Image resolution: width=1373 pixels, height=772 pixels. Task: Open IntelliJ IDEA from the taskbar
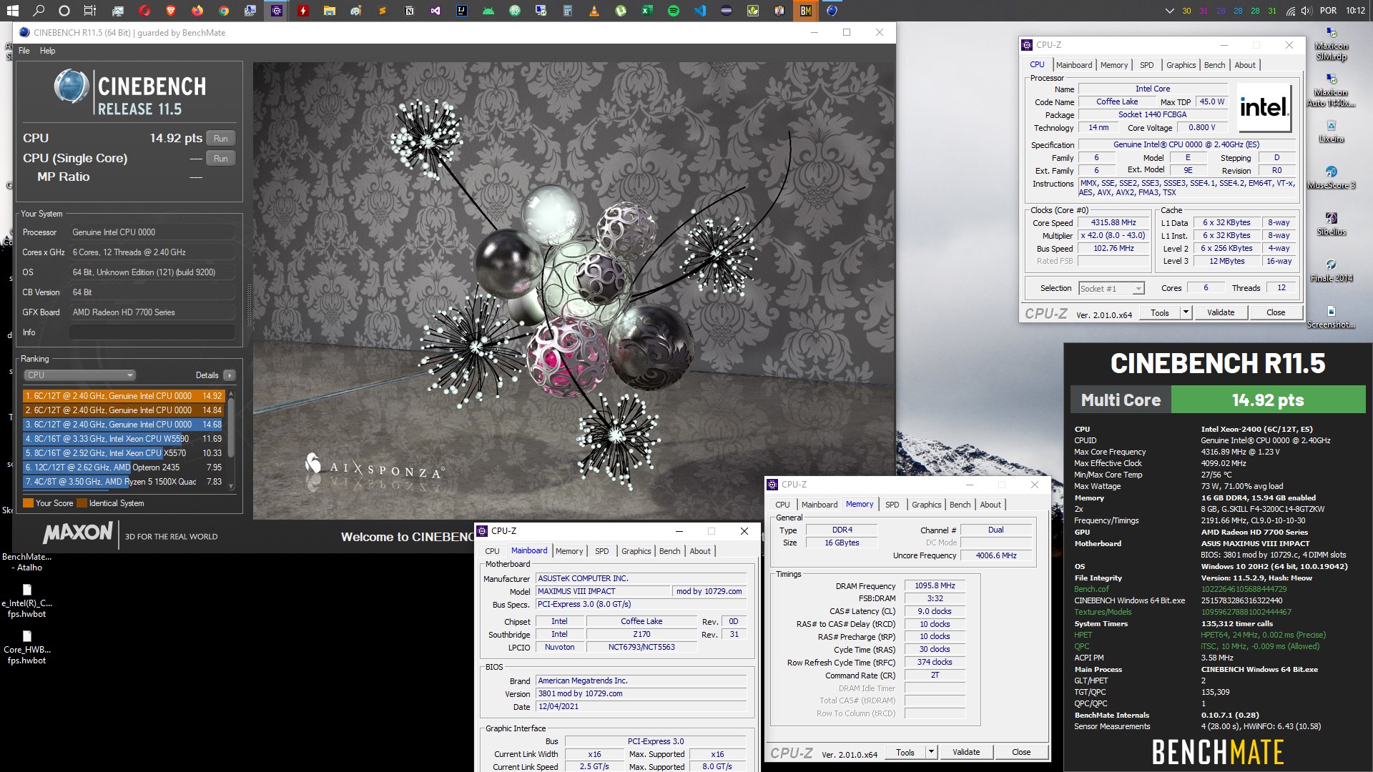(x=462, y=11)
